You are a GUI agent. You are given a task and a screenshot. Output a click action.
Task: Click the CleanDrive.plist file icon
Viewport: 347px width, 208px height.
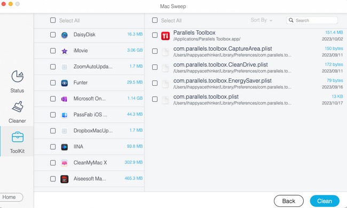coord(165,68)
